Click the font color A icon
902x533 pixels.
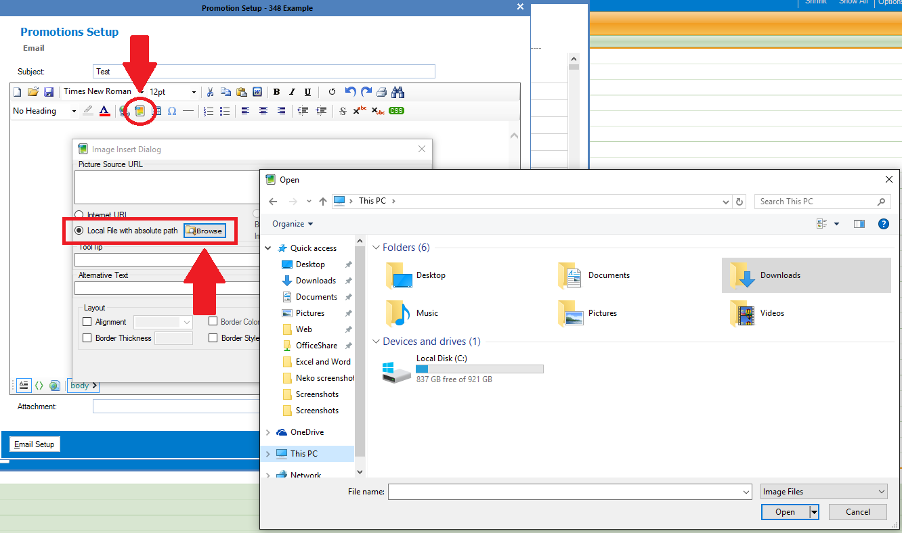click(104, 111)
